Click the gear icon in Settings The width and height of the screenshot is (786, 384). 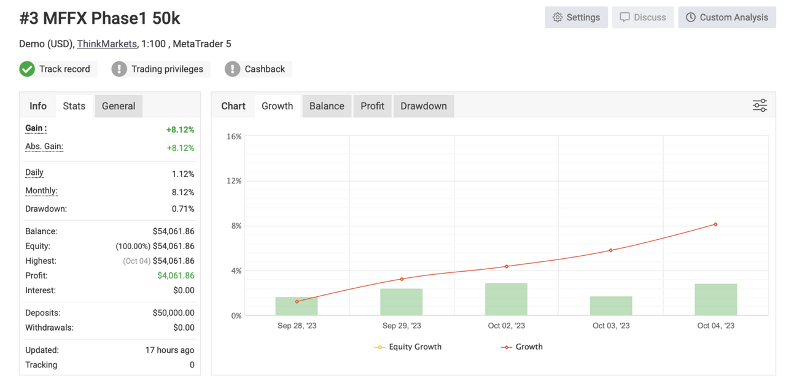coord(558,17)
